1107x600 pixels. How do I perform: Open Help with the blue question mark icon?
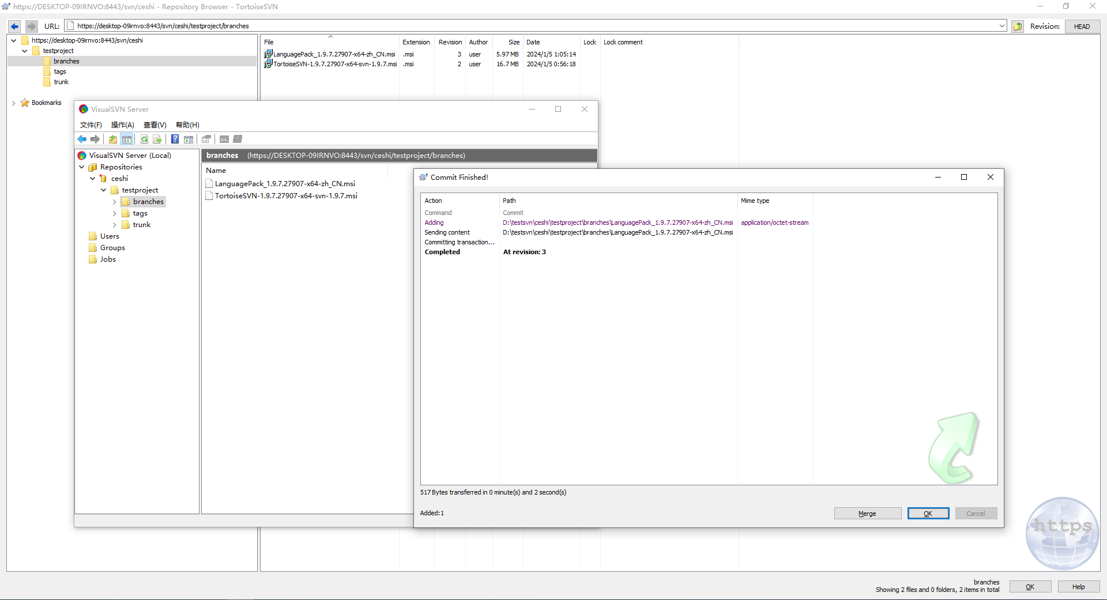pos(175,139)
